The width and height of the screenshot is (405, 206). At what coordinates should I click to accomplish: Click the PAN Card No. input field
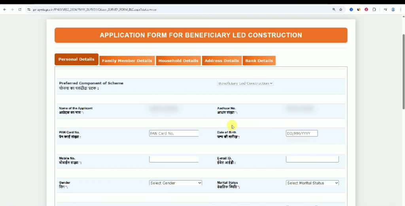[174, 134]
